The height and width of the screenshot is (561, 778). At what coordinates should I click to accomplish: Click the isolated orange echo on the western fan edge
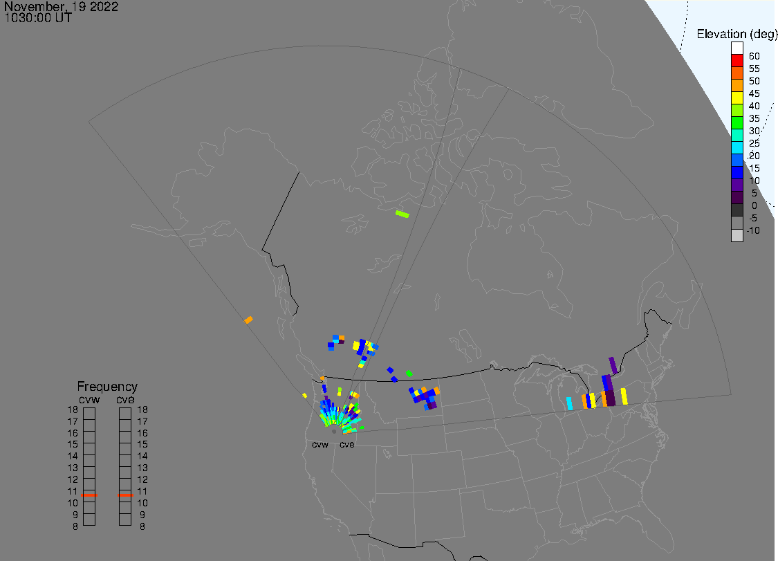[x=248, y=320]
